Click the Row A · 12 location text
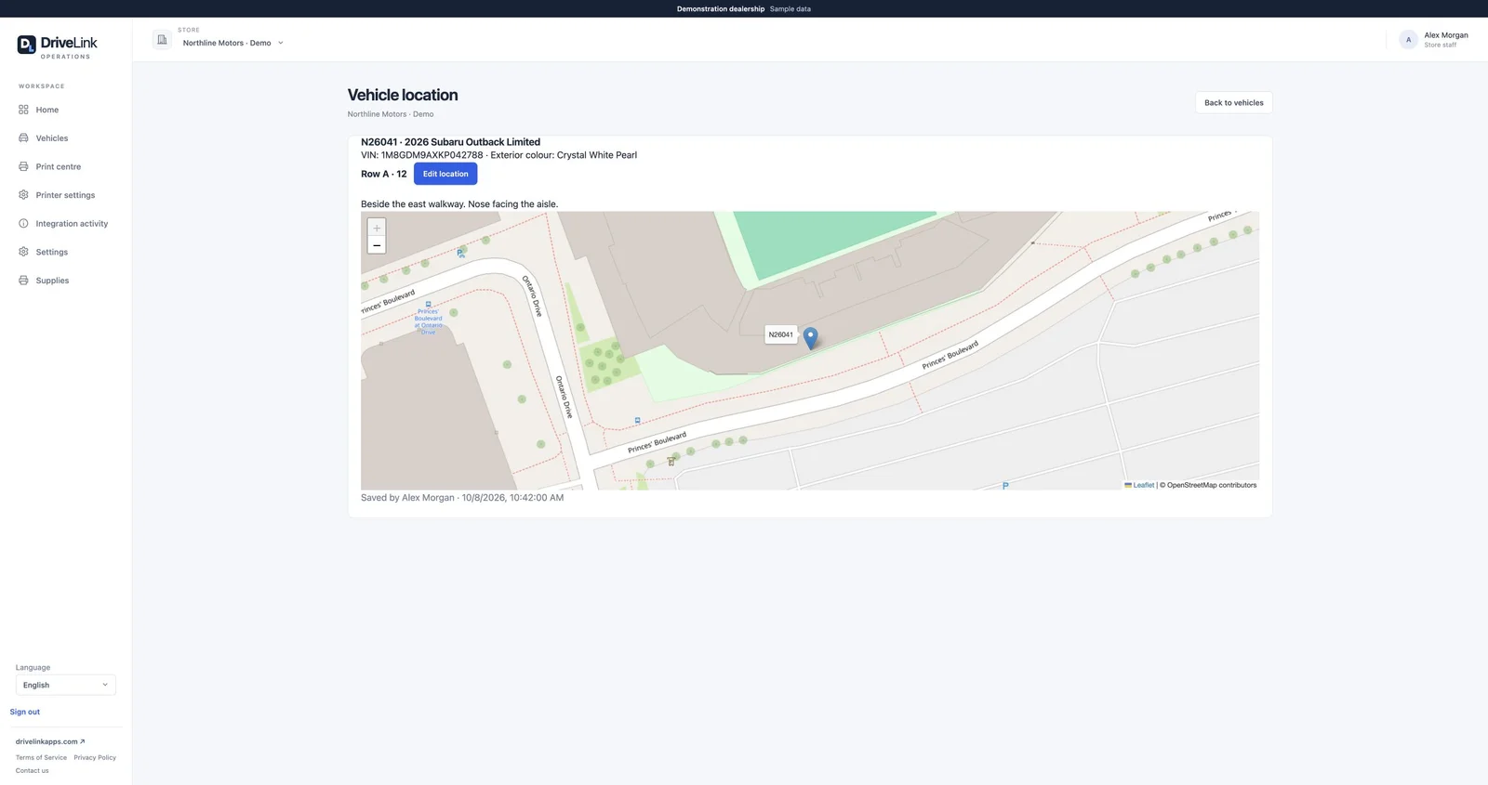 384,174
